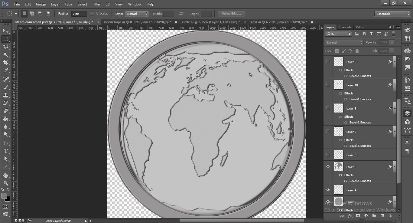The width and height of the screenshot is (413, 223).
Task: Toggle the layer filtering switch
Action: tap(394, 34)
